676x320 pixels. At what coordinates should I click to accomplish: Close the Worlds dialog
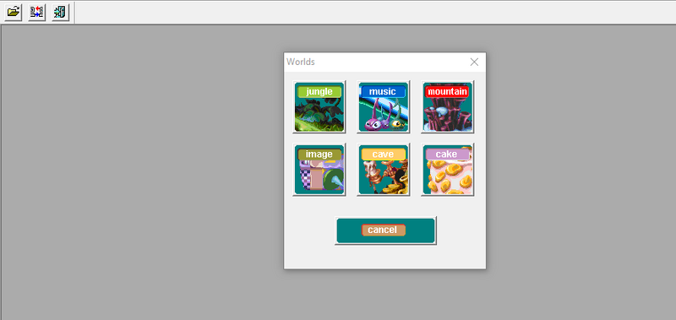tap(474, 62)
